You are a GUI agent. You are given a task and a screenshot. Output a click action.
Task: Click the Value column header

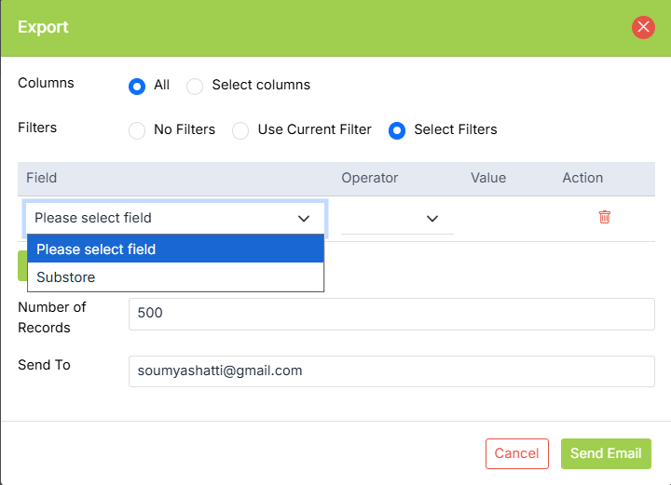[x=488, y=178]
